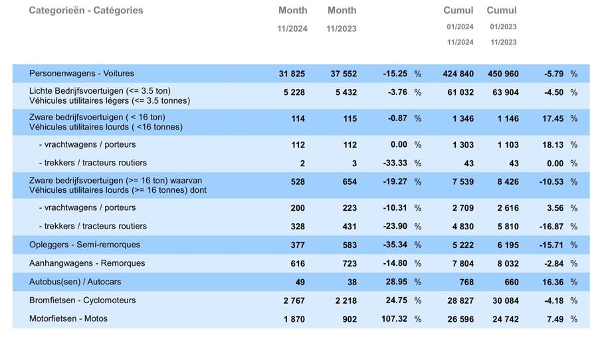Select the Opleggers - Semi-remorques row

pyautogui.click(x=84, y=245)
